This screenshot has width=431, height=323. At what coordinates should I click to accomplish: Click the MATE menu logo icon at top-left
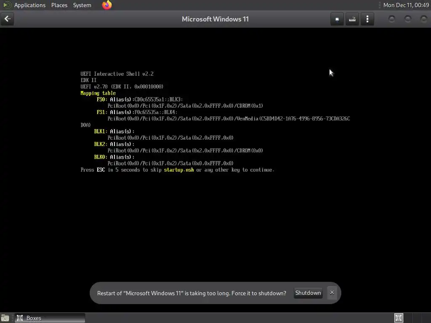[x=7, y=5]
